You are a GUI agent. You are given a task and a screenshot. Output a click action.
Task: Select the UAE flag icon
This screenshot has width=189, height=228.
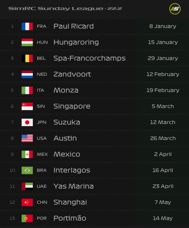pyautogui.click(x=27, y=186)
